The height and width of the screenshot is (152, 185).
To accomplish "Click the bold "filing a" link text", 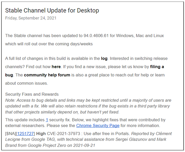I will (x=157, y=67).
